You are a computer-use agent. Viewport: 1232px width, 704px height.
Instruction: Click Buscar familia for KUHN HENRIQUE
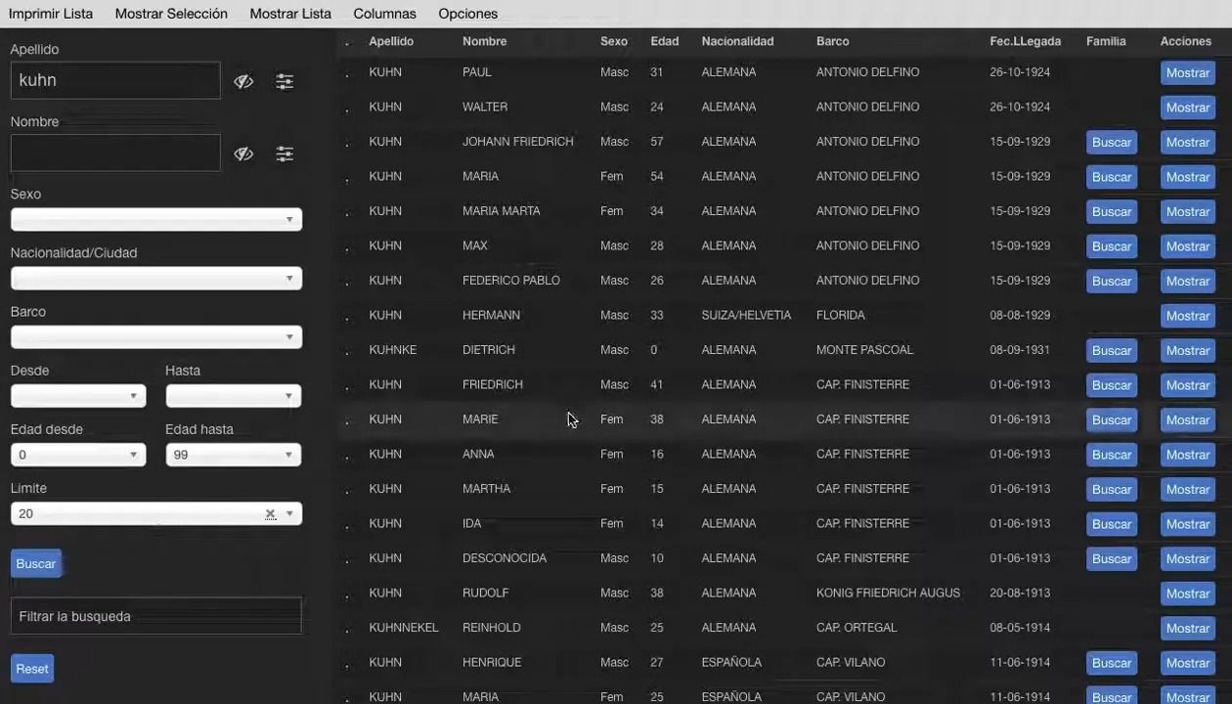1112,663
